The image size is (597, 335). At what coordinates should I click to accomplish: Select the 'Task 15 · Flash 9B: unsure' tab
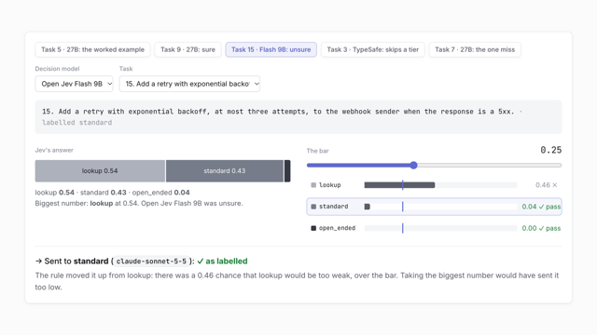(x=271, y=49)
